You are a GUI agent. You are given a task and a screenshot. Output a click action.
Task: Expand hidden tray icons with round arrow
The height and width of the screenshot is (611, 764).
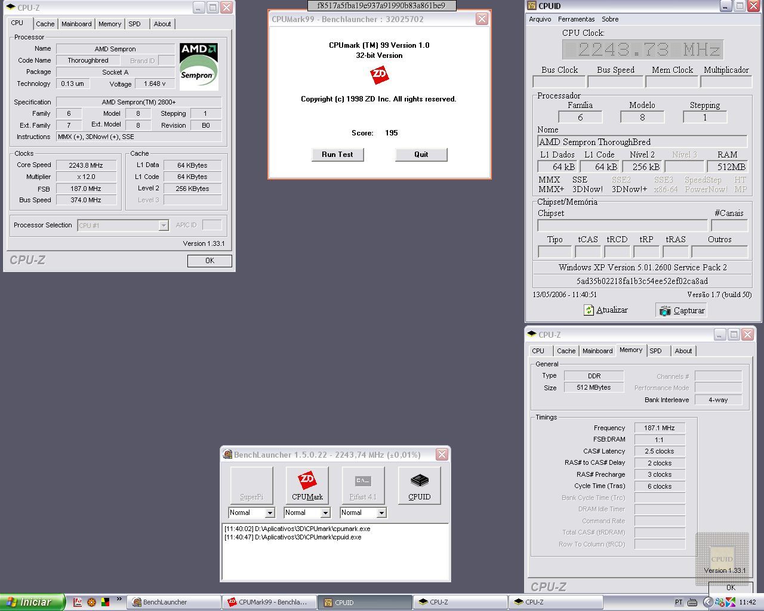(x=707, y=602)
